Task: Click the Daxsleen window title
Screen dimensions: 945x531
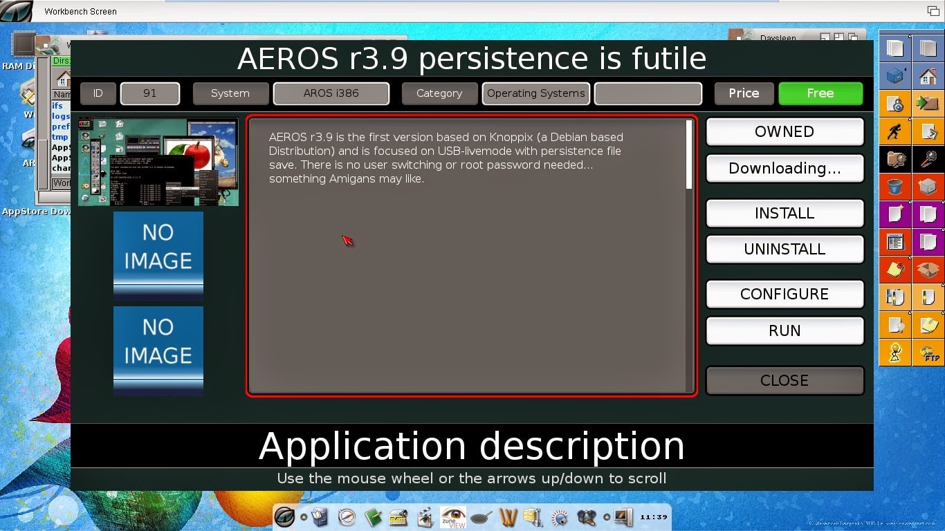Action: click(x=778, y=39)
